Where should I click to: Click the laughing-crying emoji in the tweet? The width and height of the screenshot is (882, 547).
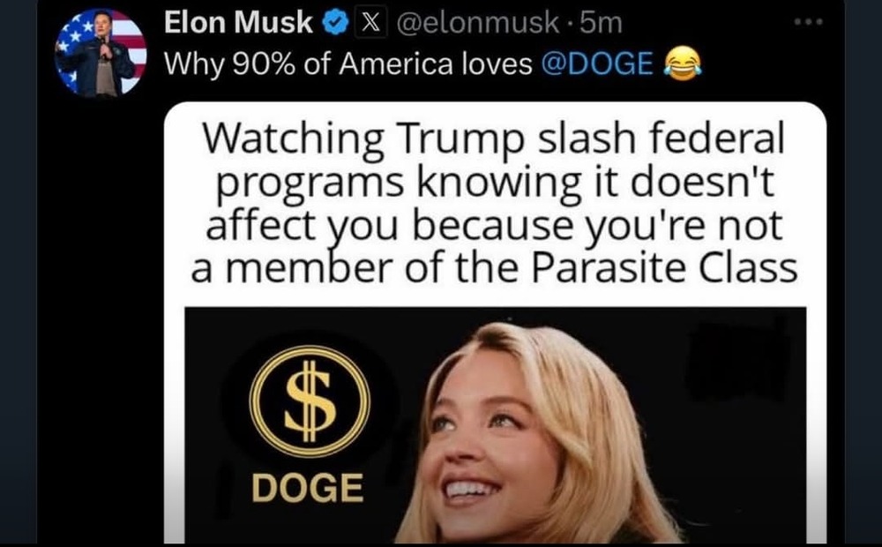[683, 64]
